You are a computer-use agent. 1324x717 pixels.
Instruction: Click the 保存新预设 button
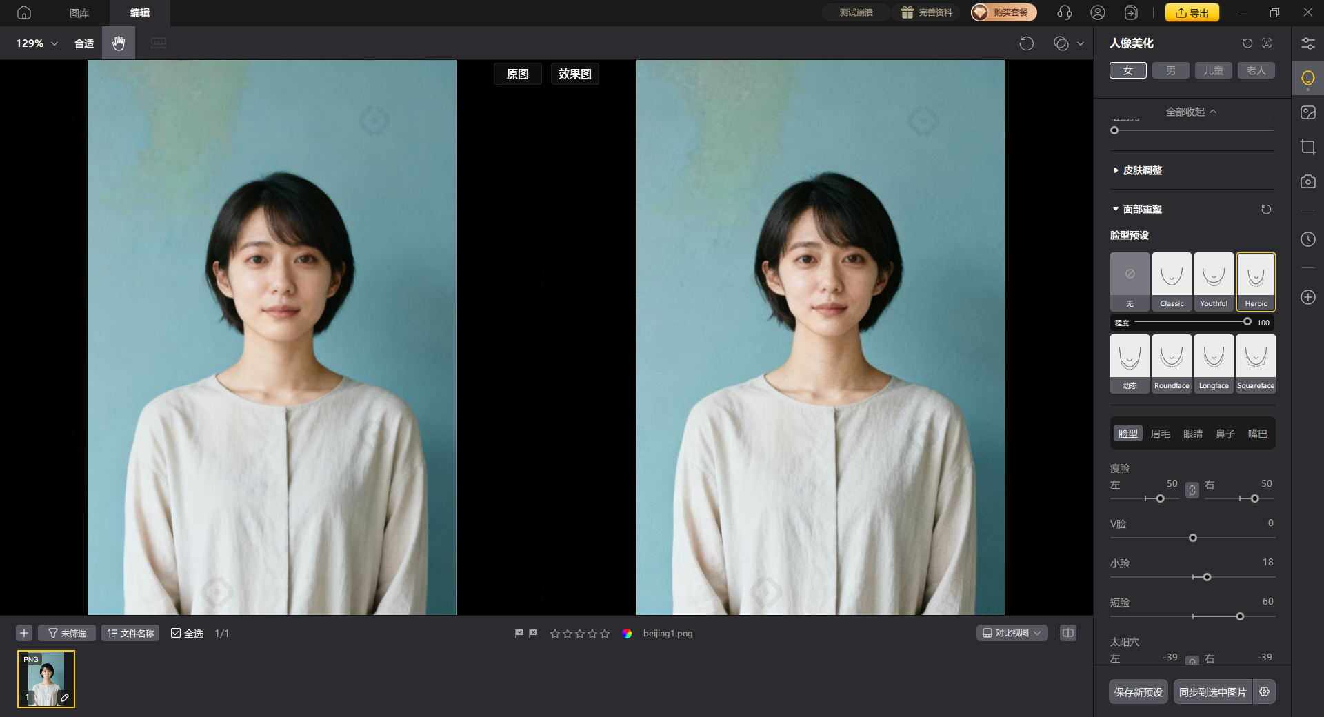pyautogui.click(x=1138, y=692)
